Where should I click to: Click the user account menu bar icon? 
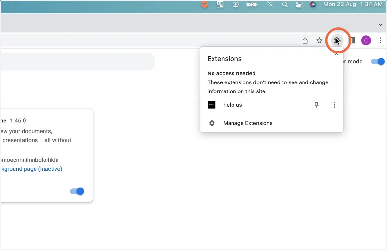[236, 5]
